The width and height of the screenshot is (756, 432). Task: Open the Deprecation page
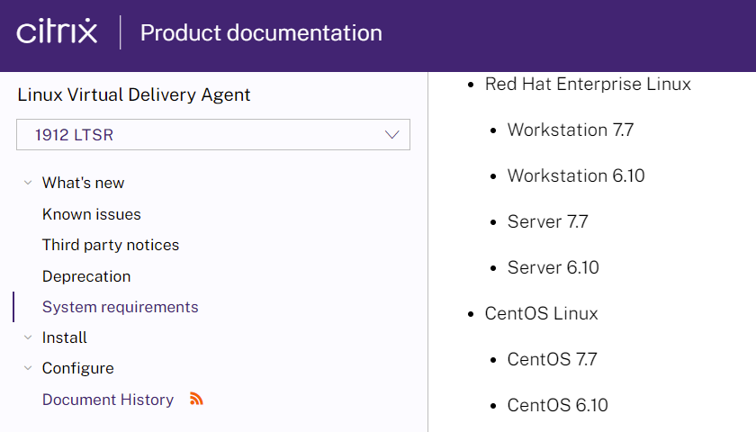[x=86, y=276]
